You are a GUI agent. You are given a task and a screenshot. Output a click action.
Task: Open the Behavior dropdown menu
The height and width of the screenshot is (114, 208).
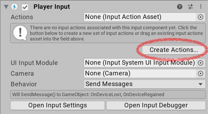[143, 84]
